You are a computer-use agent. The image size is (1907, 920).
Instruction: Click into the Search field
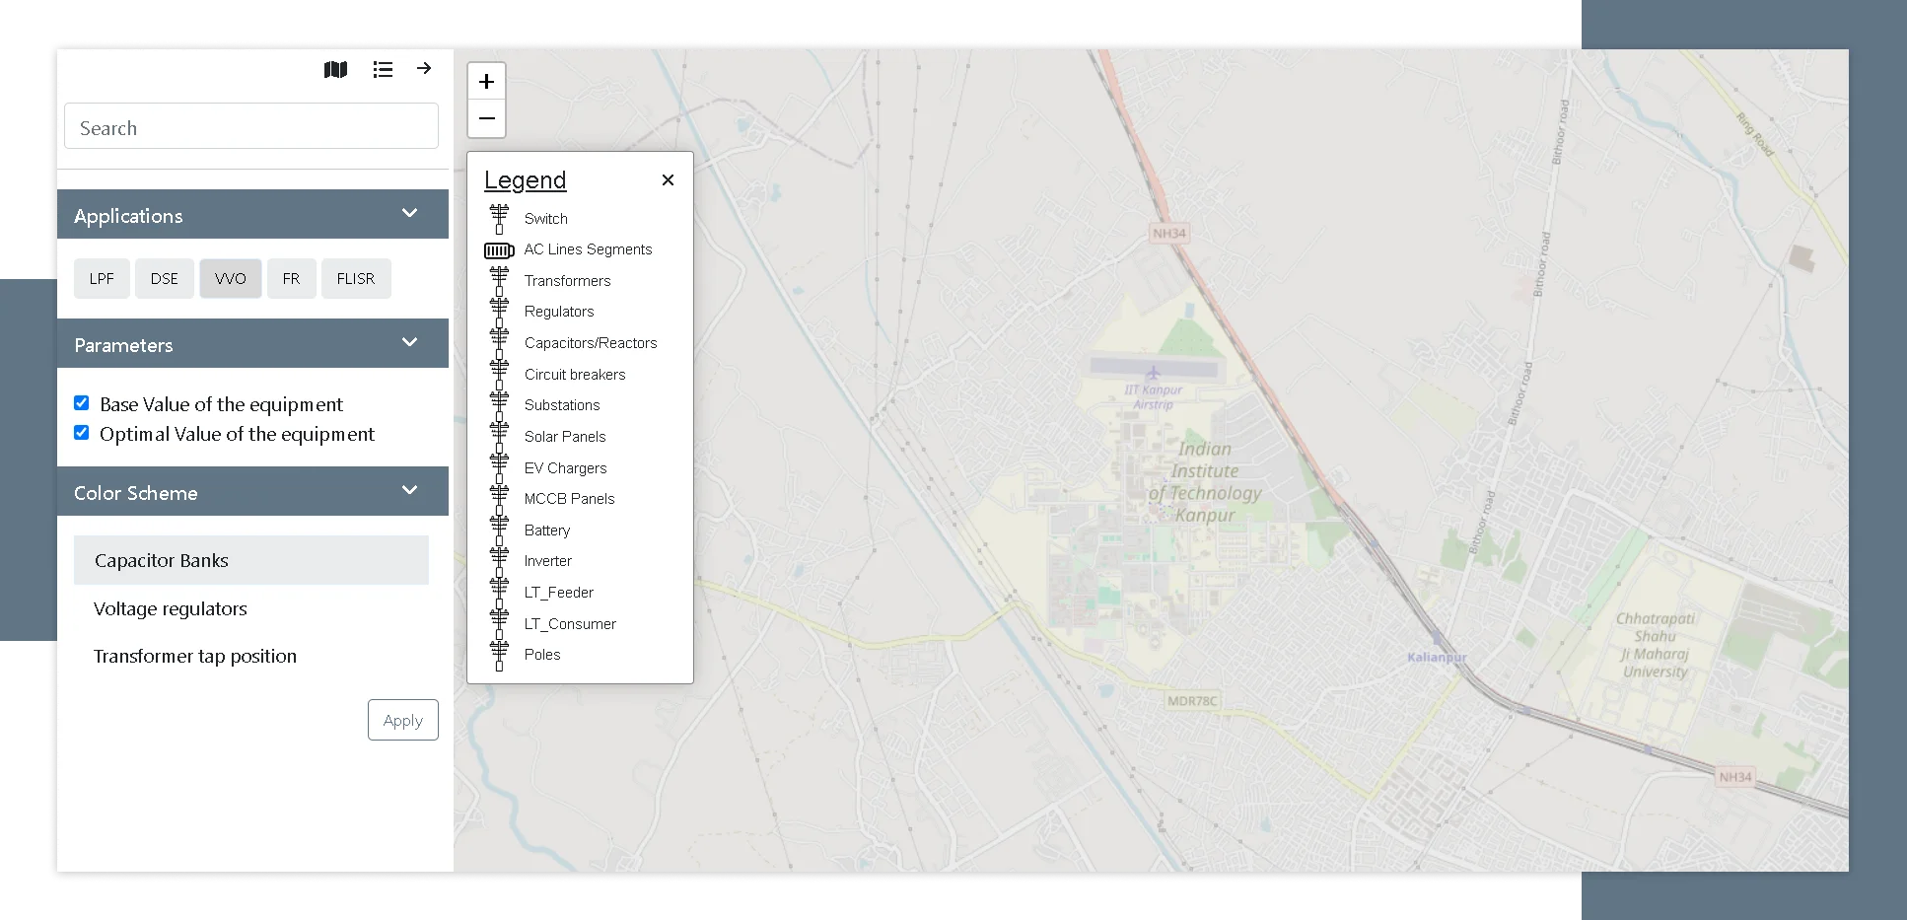coord(251,126)
